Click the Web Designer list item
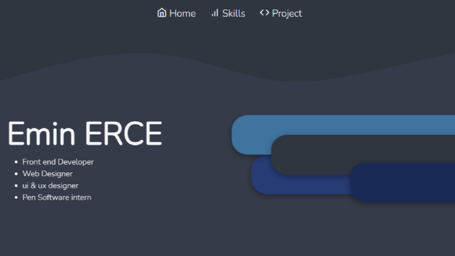The height and width of the screenshot is (256, 455). [x=48, y=173]
